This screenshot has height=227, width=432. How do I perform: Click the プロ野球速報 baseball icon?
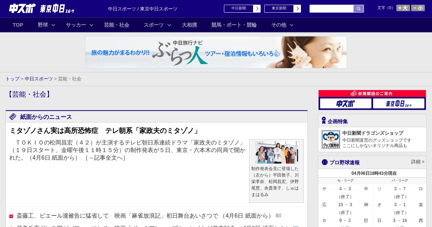[x=325, y=162]
